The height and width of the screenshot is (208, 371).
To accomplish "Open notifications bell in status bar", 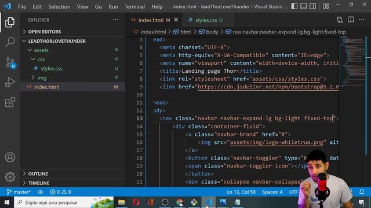I will 362,192.
